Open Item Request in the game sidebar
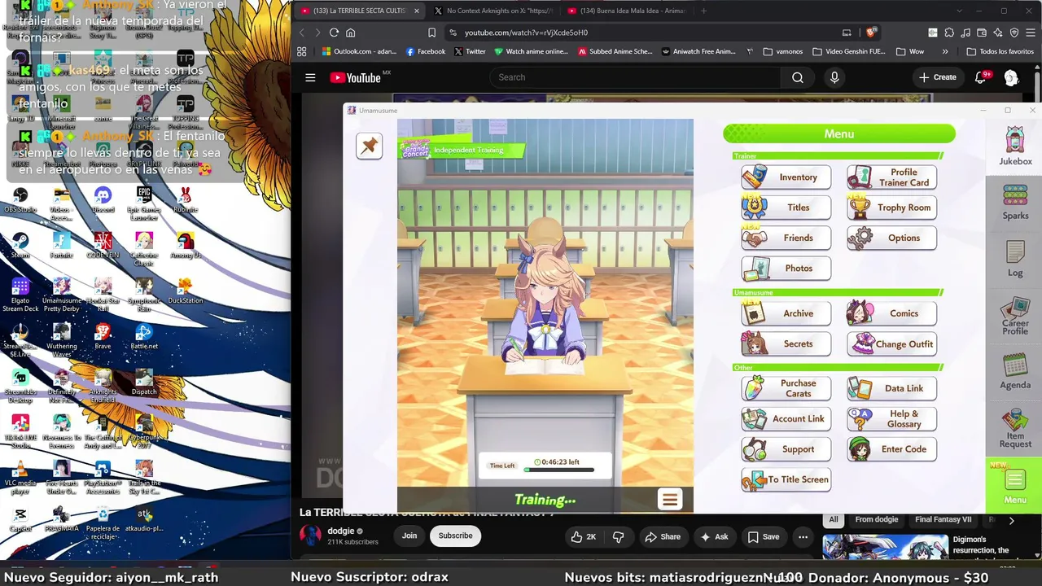The width and height of the screenshot is (1042, 586). pos(1015,429)
